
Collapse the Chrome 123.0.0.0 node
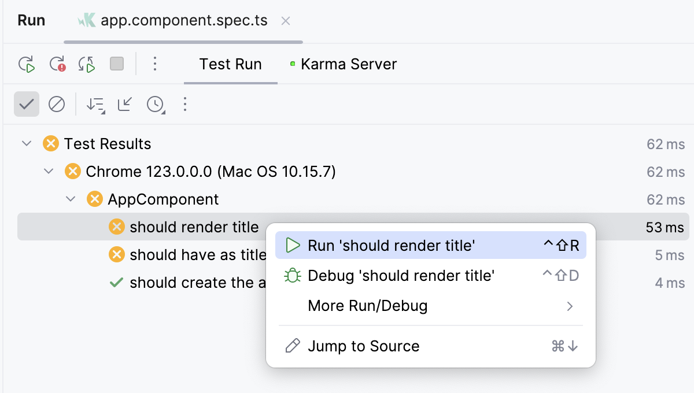pyautogui.click(x=48, y=171)
